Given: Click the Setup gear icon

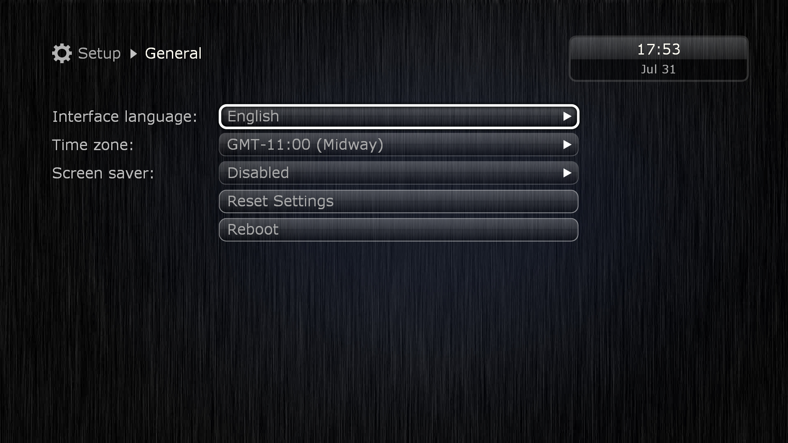Looking at the screenshot, I should (62, 53).
